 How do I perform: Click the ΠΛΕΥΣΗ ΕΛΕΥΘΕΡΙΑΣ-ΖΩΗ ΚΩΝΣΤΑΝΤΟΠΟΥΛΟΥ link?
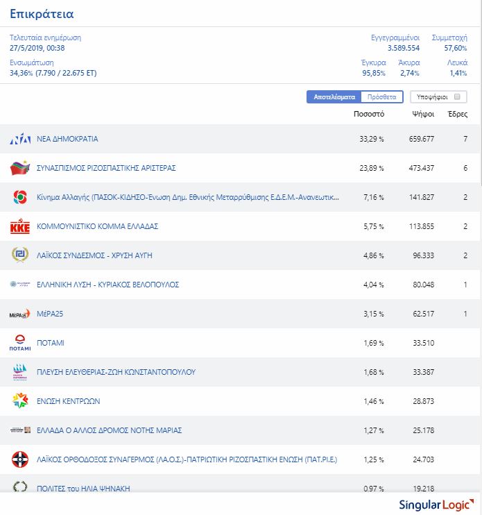pos(116,372)
